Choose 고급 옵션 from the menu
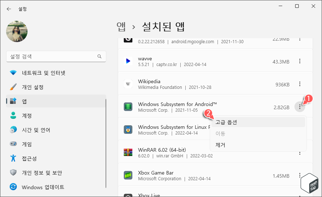Viewport: 322px width, 197px height. click(x=258, y=122)
